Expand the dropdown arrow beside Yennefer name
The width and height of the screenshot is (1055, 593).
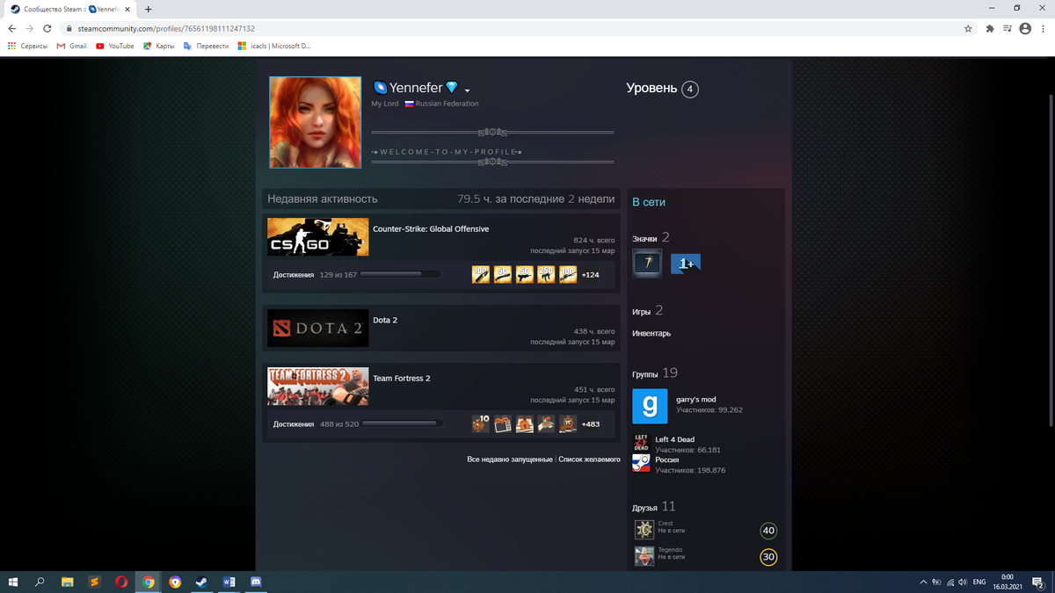[x=468, y=90]
